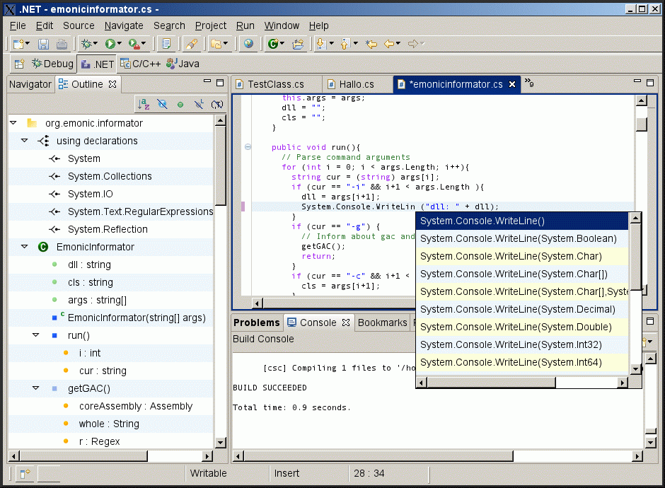This screenshot has width=665, height=488.
Task: Click the globe web browser icon
Action: coord(248,44)
